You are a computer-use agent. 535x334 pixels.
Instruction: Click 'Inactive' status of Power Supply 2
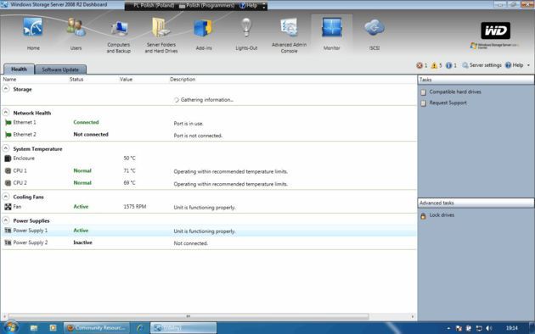click(x=82, y=242)
